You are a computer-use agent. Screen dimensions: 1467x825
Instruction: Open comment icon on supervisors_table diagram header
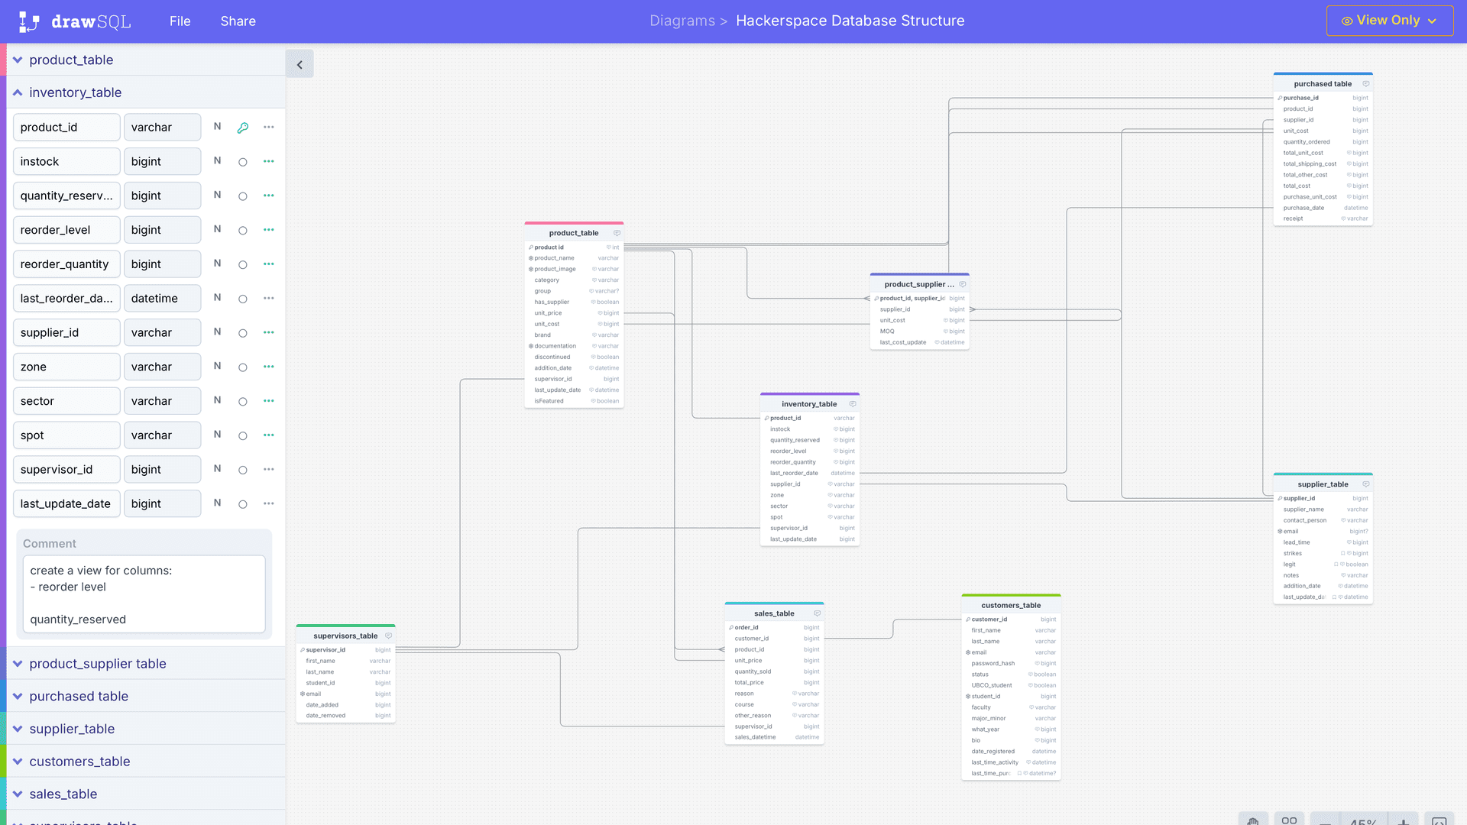[x=389, y=636]
